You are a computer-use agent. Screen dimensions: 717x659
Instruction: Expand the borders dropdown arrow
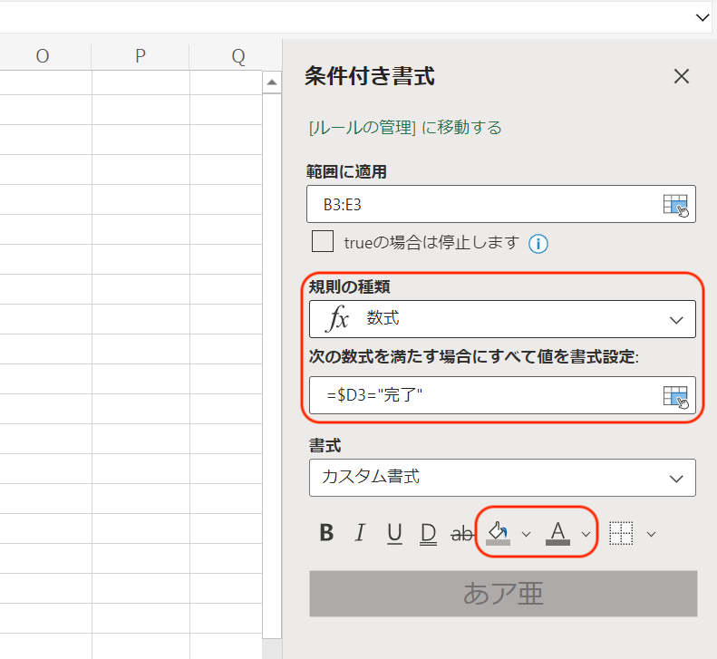pyautogui.click(x=650, y=534)
